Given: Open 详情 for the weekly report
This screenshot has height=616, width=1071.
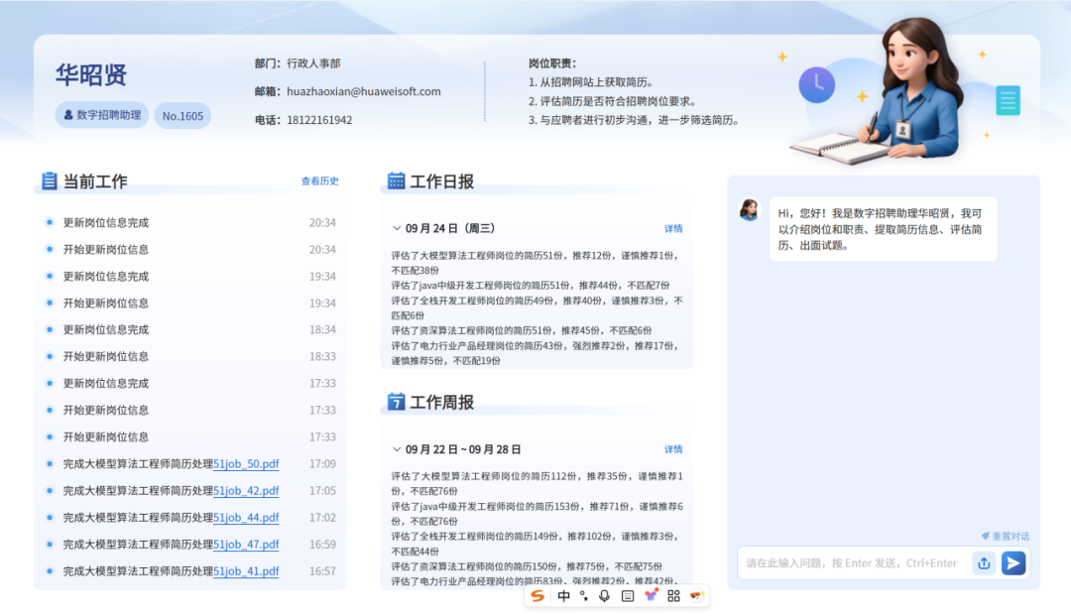Looking at the screenshot, I should point(673,449).
